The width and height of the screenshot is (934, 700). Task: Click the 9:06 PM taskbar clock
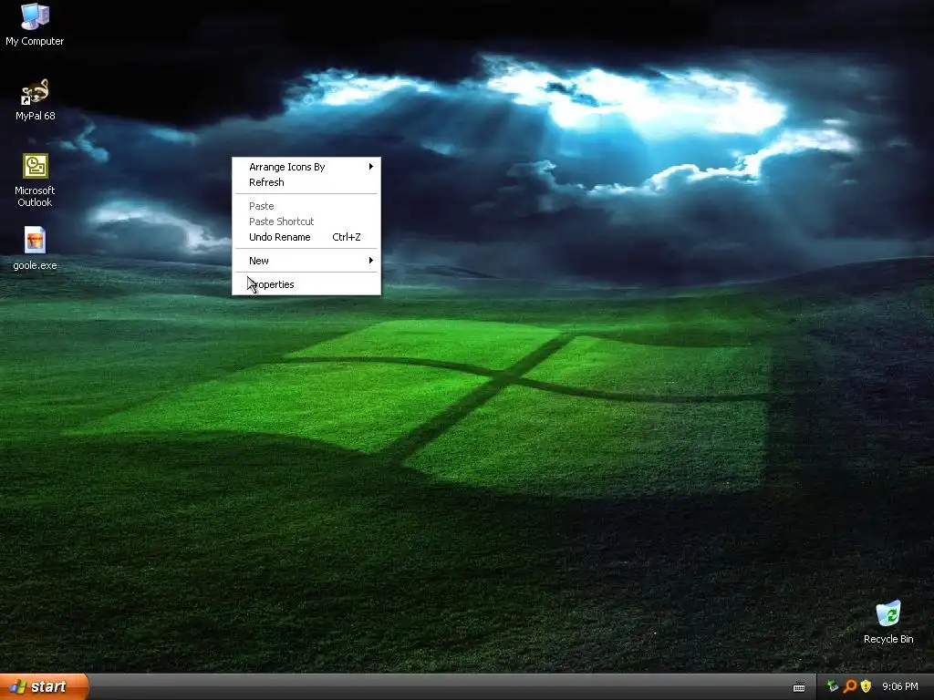(899, 687)
